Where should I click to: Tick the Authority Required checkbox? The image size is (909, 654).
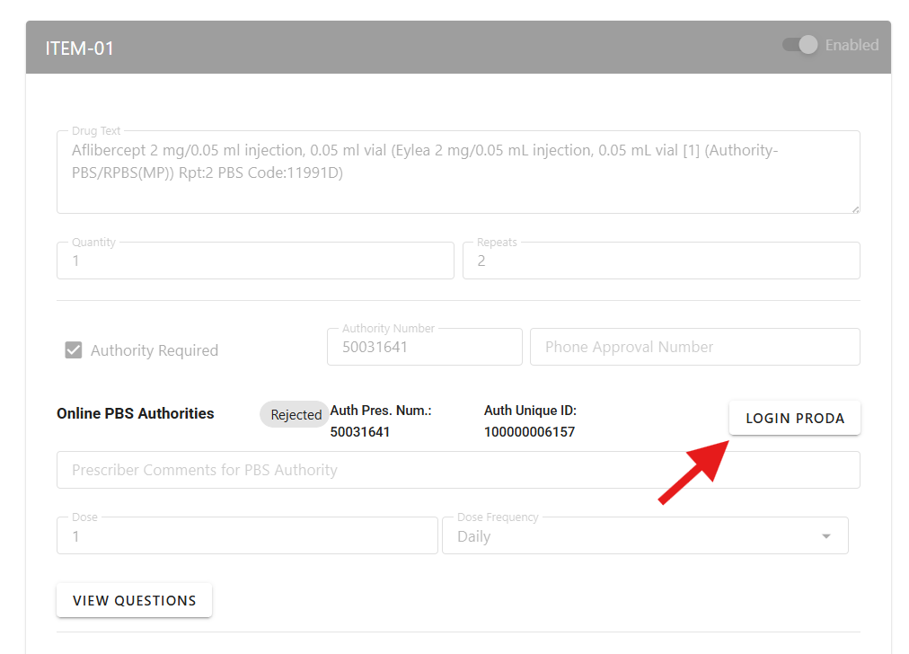(74, 350)
